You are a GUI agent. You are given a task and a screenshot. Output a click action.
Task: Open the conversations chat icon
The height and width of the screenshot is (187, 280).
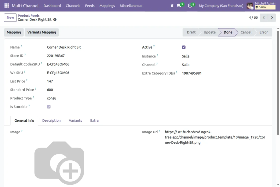click(x=179, y=5)
